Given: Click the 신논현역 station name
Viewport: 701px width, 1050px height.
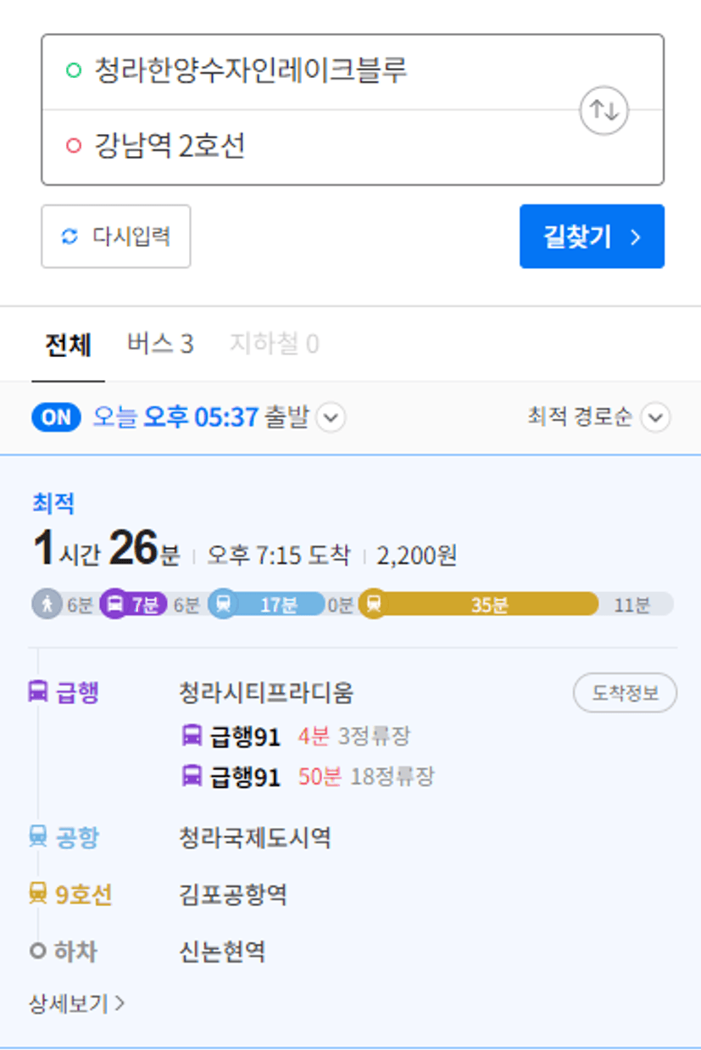Looking at the screenshot, I should point(222,952).
